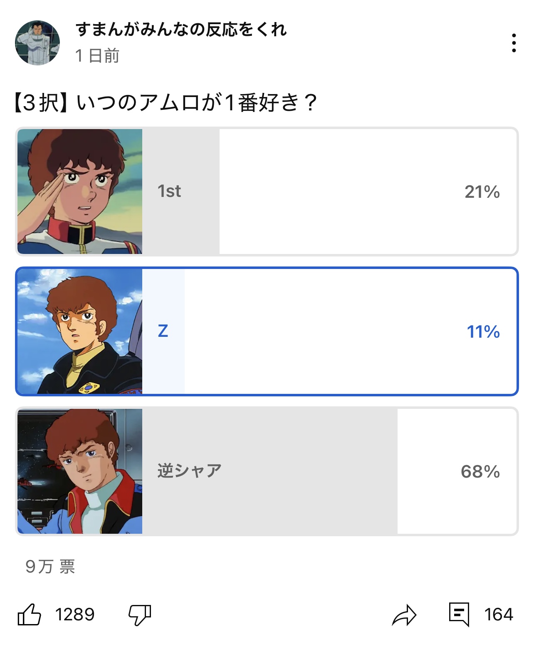Tap the thumbs-up like icon
The image size is (534, 652).
(x=29, y=615)
